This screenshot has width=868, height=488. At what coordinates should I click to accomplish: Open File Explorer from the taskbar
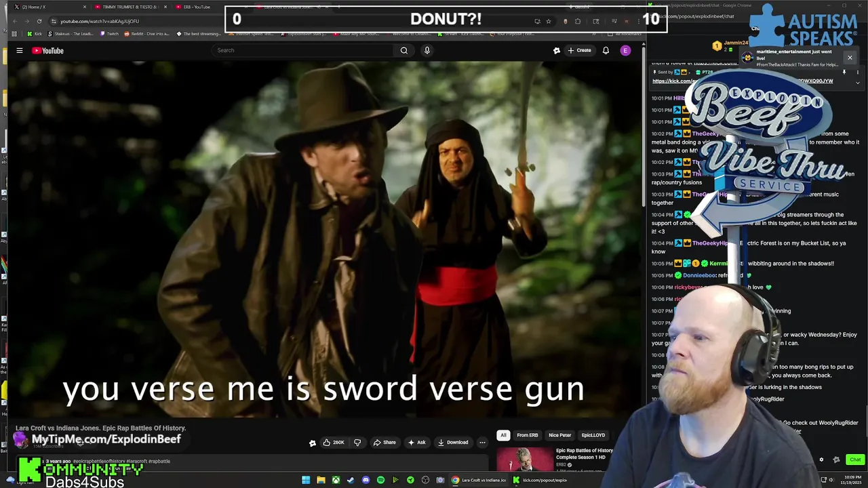coord(321,480)
